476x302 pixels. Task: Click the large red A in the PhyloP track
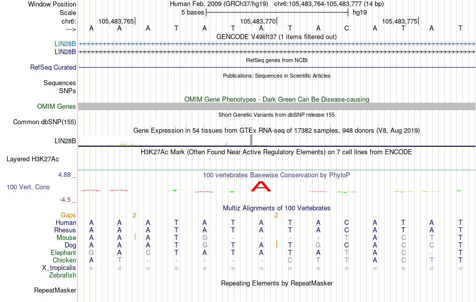(x=261, y=187)
